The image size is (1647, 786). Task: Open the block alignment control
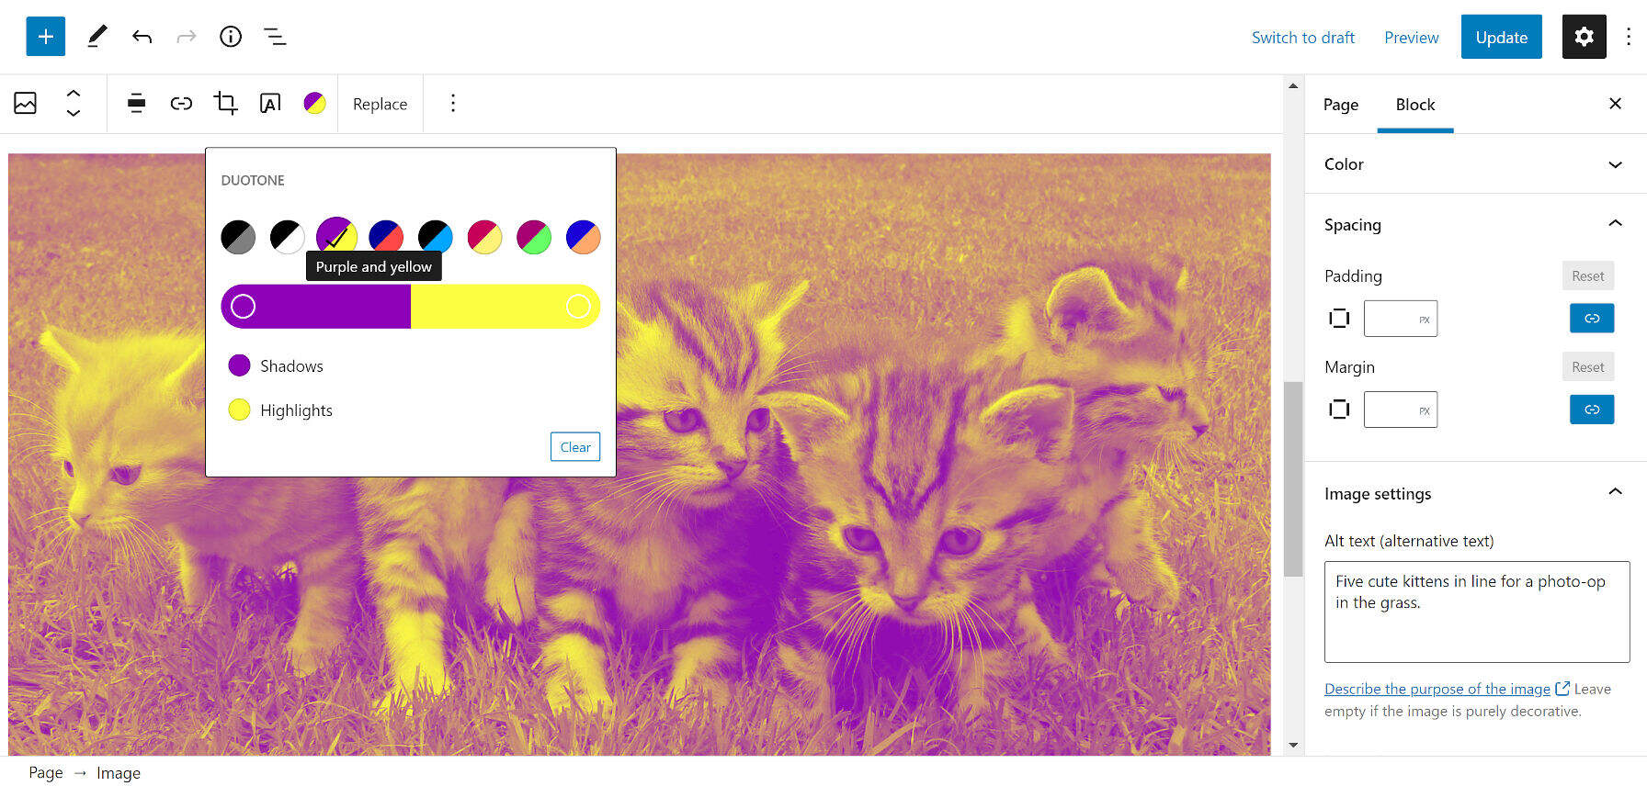coord(136,103)
